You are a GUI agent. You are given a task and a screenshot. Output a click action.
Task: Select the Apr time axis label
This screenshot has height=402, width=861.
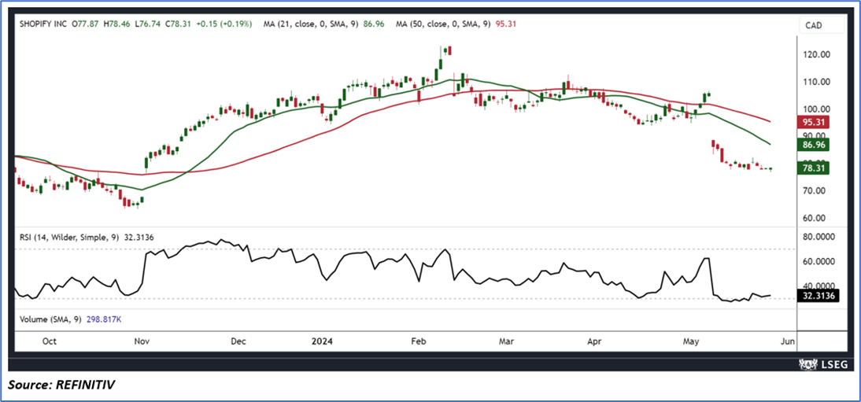pos(595,341)
